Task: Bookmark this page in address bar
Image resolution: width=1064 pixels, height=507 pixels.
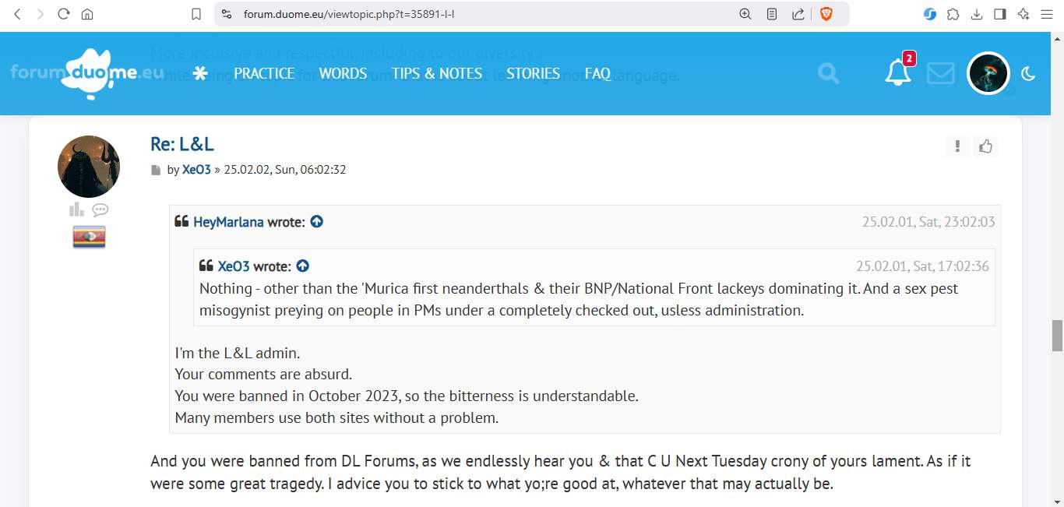Action: [x=197, y=14]
